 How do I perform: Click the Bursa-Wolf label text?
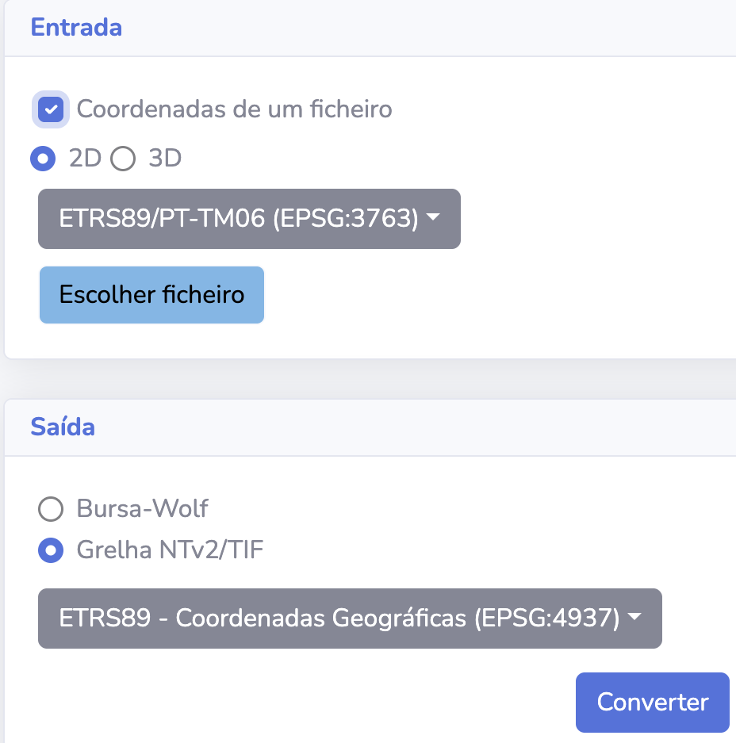click(143, 508)
